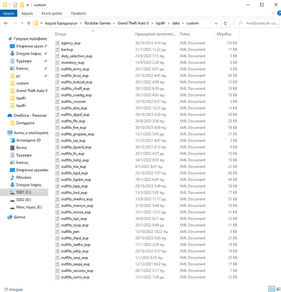
Task: Open Grand Theft Auto V in navigation pane
Action: pos(29,91)
